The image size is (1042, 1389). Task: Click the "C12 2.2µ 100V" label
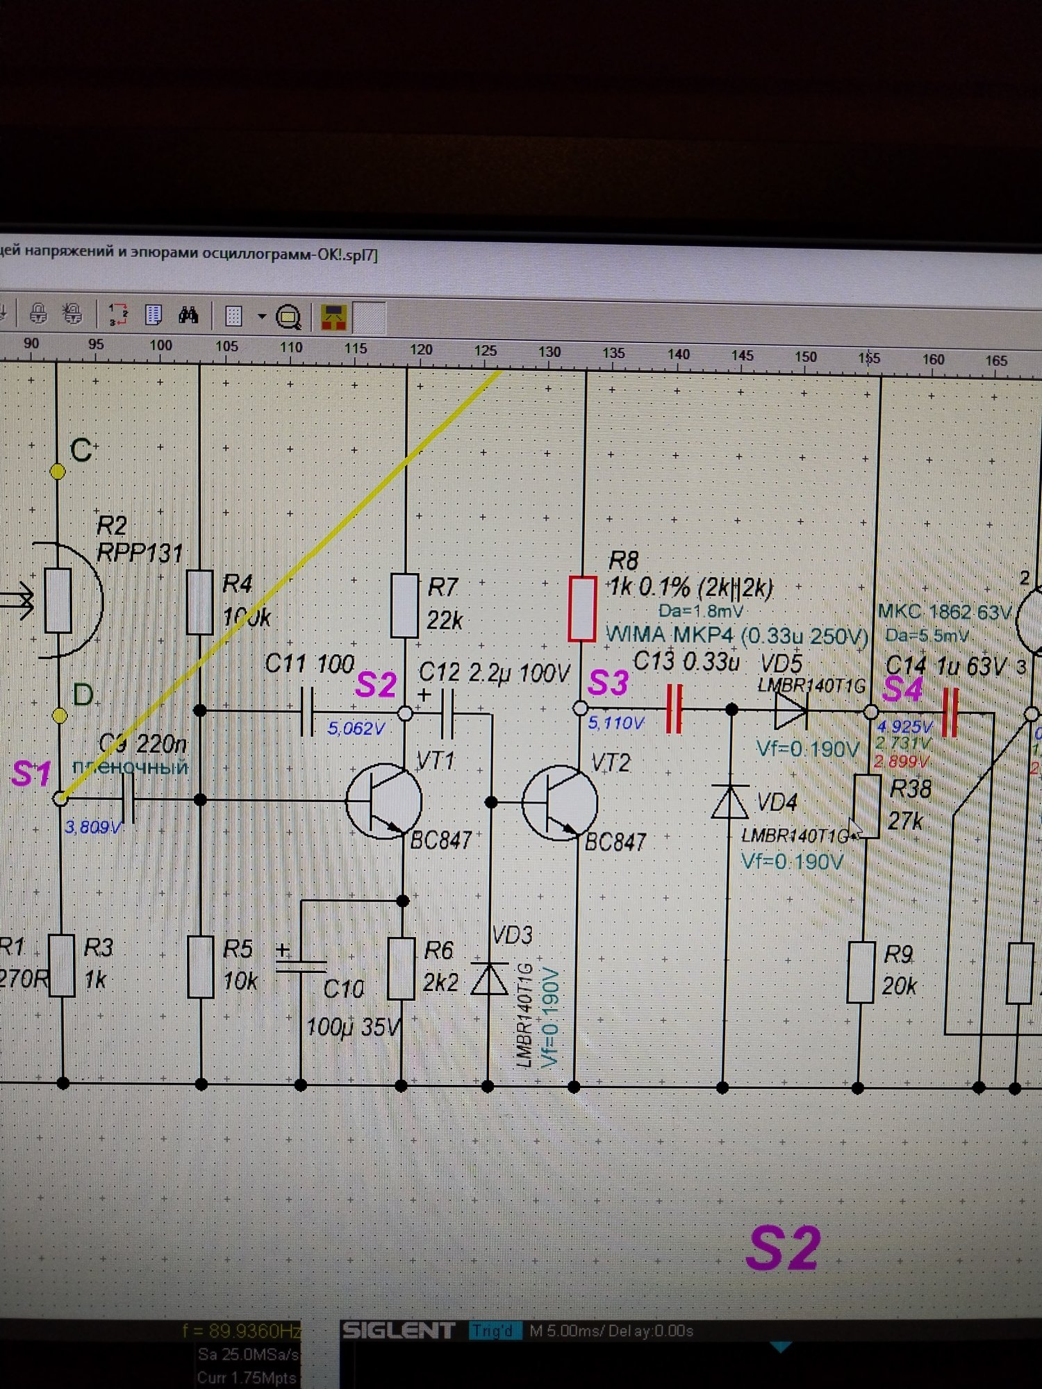tap(495, 673)
